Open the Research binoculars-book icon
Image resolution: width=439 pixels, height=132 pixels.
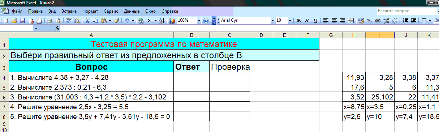click(x=77, y=21)
